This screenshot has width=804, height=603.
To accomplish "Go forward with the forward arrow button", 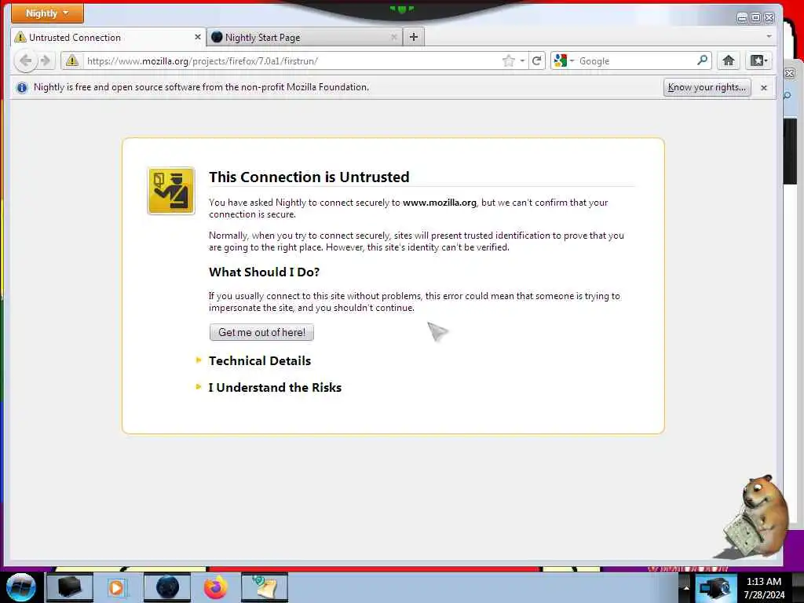I will (46, 61).
